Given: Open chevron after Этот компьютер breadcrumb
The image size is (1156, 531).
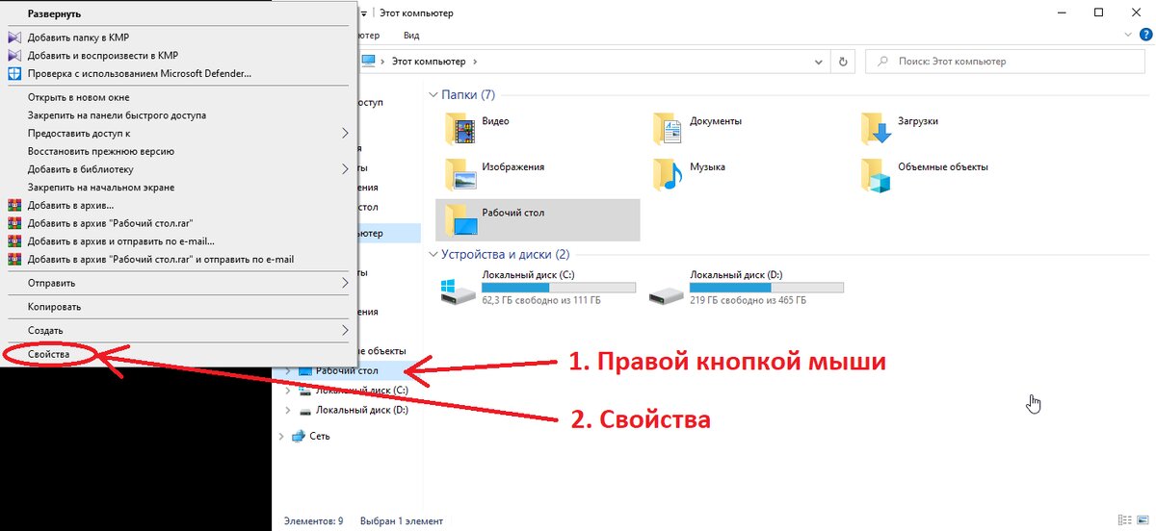Looking at the screenshot, I should 474,62.
